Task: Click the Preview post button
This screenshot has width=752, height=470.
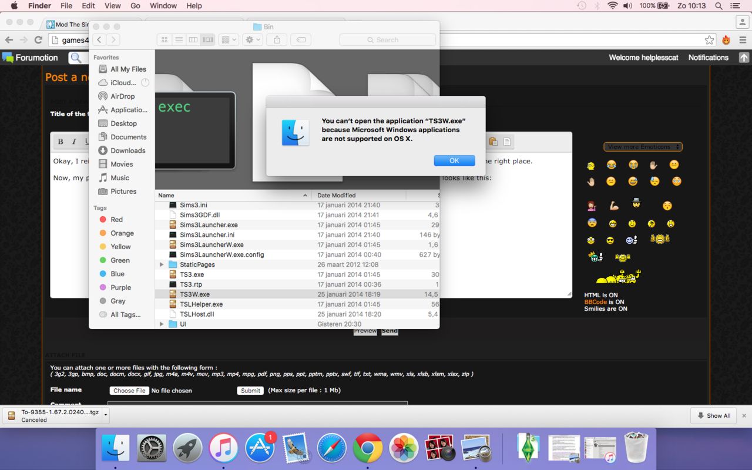Action: pos(365,331)
